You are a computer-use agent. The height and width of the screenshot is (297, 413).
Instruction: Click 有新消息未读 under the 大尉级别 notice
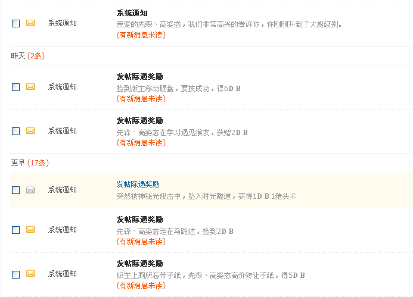[141, 35]
